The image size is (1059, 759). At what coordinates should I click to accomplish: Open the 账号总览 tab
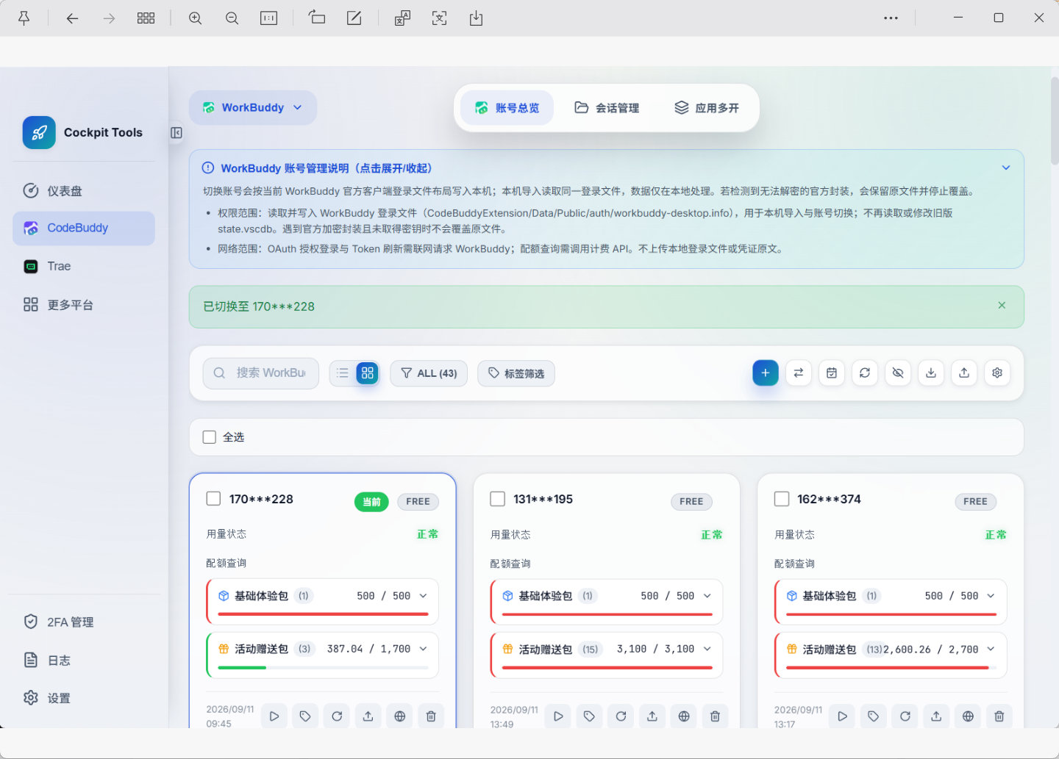pyautogui.click(x=507, y=108)
